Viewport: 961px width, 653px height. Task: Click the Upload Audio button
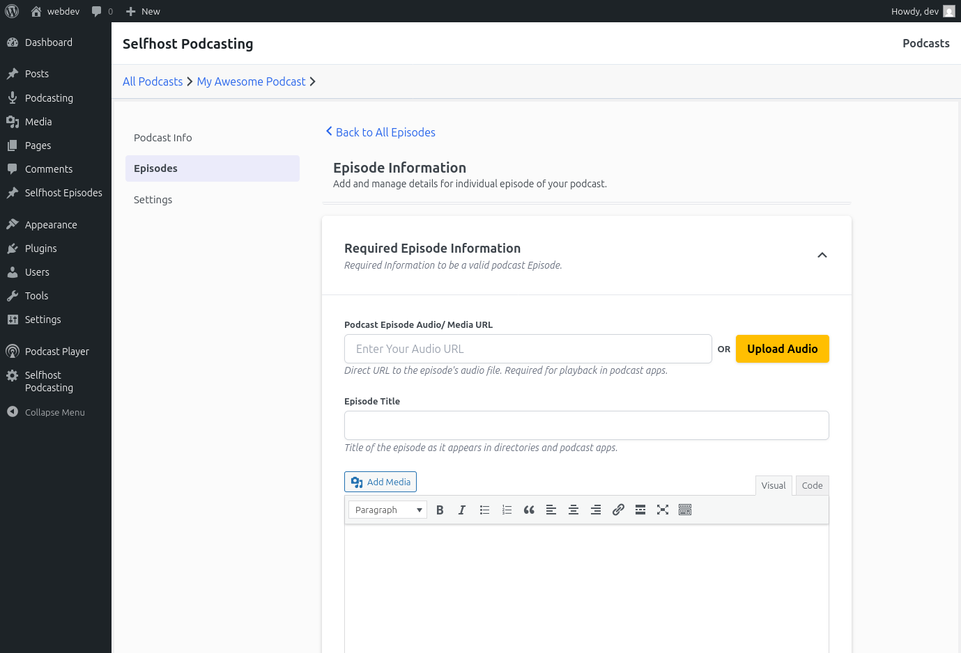[x=783, y=349]
